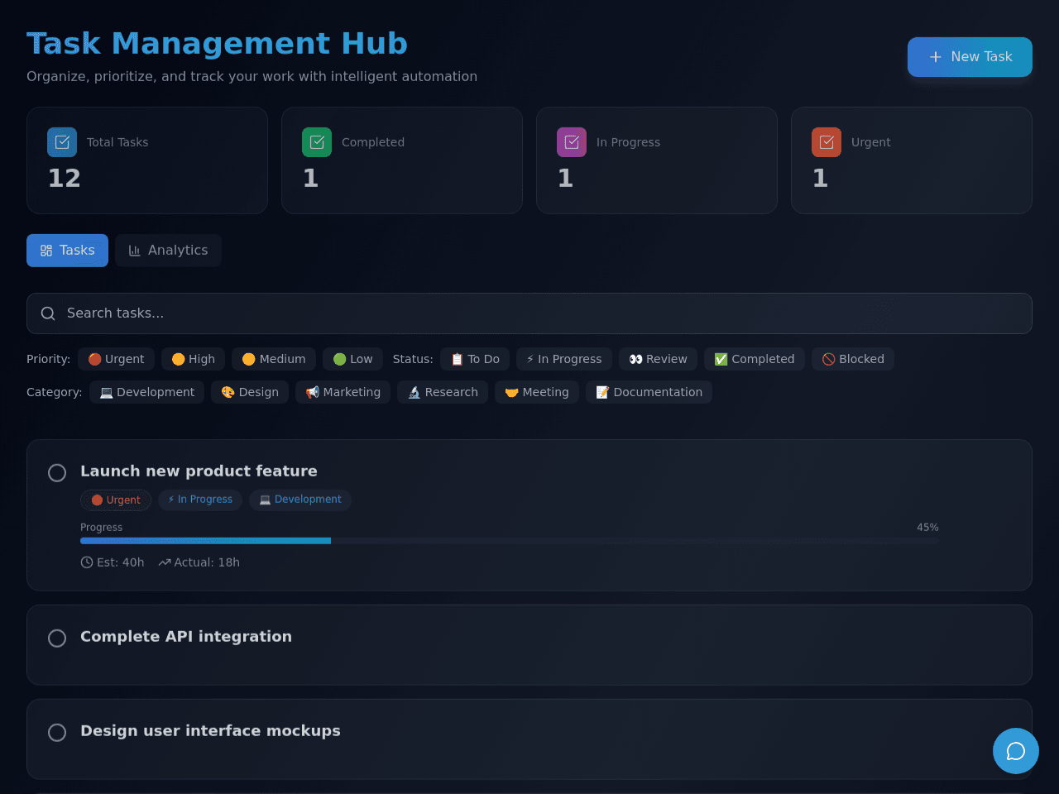Click the Actual: 18h trend icon
Screen dimensions: 1059x794
(165, 562)
